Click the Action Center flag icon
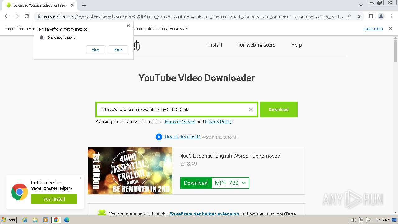The width and height of the screenshot is (398, 224). tap(368, 220)
